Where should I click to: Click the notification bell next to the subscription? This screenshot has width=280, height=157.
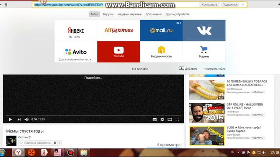(55, 143)
